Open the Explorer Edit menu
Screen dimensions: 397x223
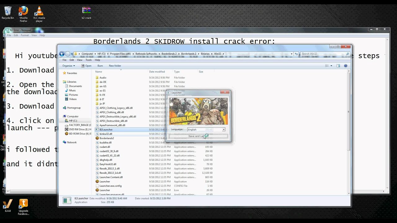[72, 60]
